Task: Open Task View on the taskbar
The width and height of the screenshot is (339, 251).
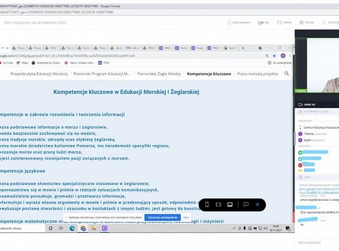Action: (x=61, y=228)
